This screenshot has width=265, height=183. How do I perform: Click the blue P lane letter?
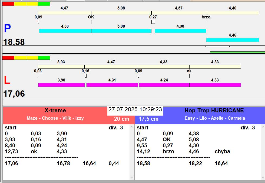[x=7, y=29]
